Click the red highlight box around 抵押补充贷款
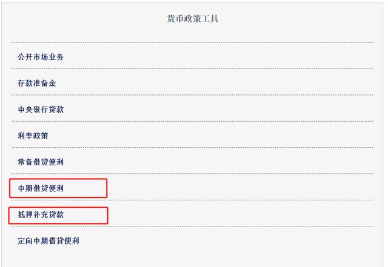Image resolution: width=388 pixels, height=267 pixels. pos(58,216)
